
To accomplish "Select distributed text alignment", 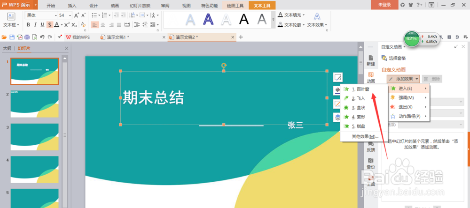I will (127, 25).
